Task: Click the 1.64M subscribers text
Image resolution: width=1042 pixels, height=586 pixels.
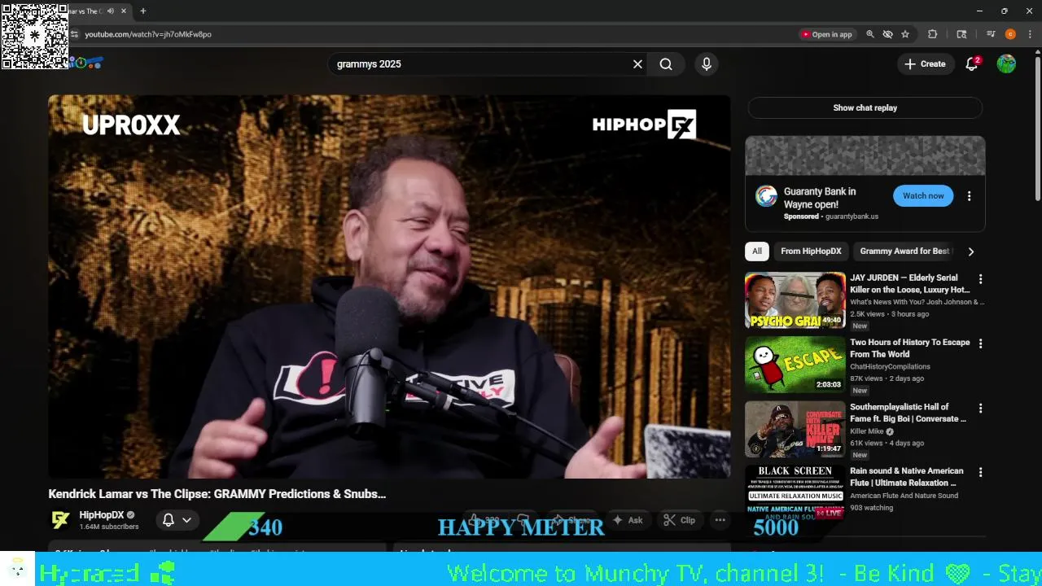Action: click(109, 527)
